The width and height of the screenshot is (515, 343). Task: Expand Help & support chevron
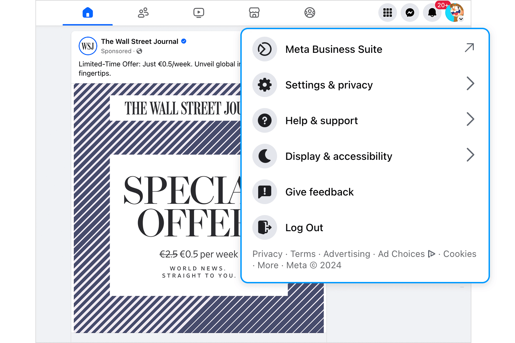pos(470,119)
